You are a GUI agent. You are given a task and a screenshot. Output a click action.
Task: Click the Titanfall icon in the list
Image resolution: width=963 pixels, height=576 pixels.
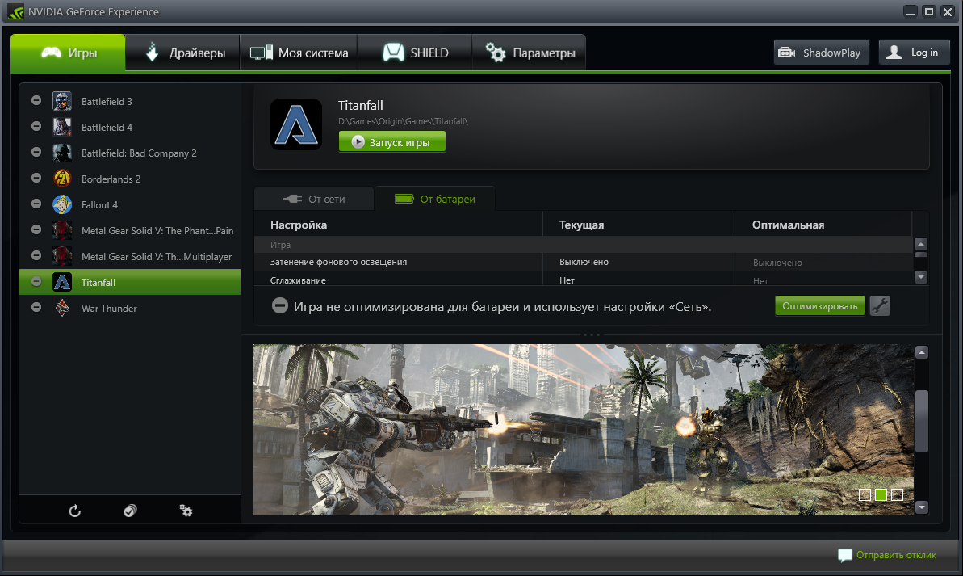62,282
